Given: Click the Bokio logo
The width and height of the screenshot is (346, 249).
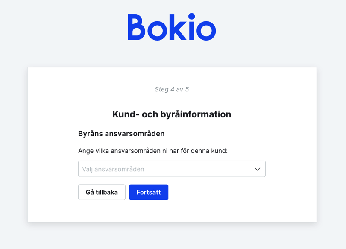Looking at the screenshot, I should click(x=172, y=27).
